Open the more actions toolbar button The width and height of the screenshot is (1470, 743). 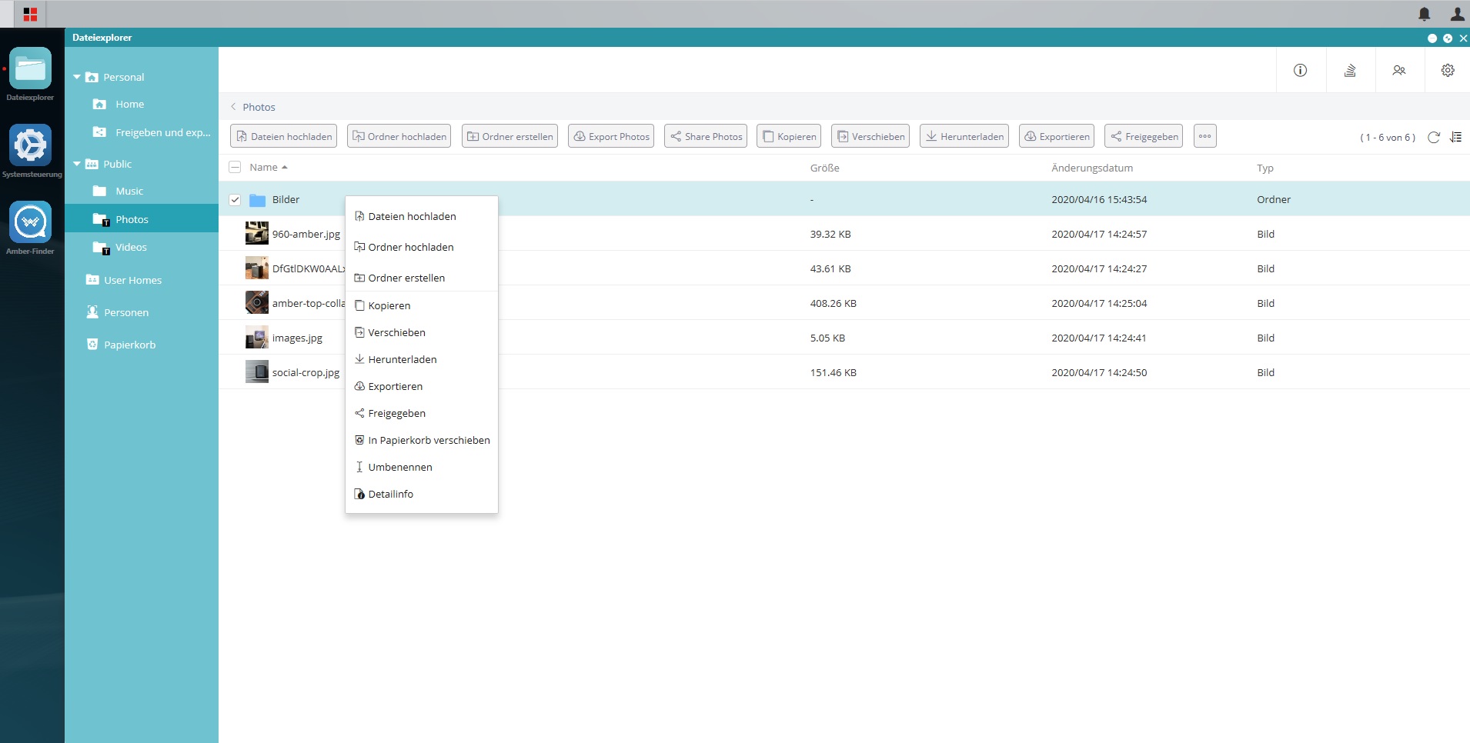[x=1204, y=136]
